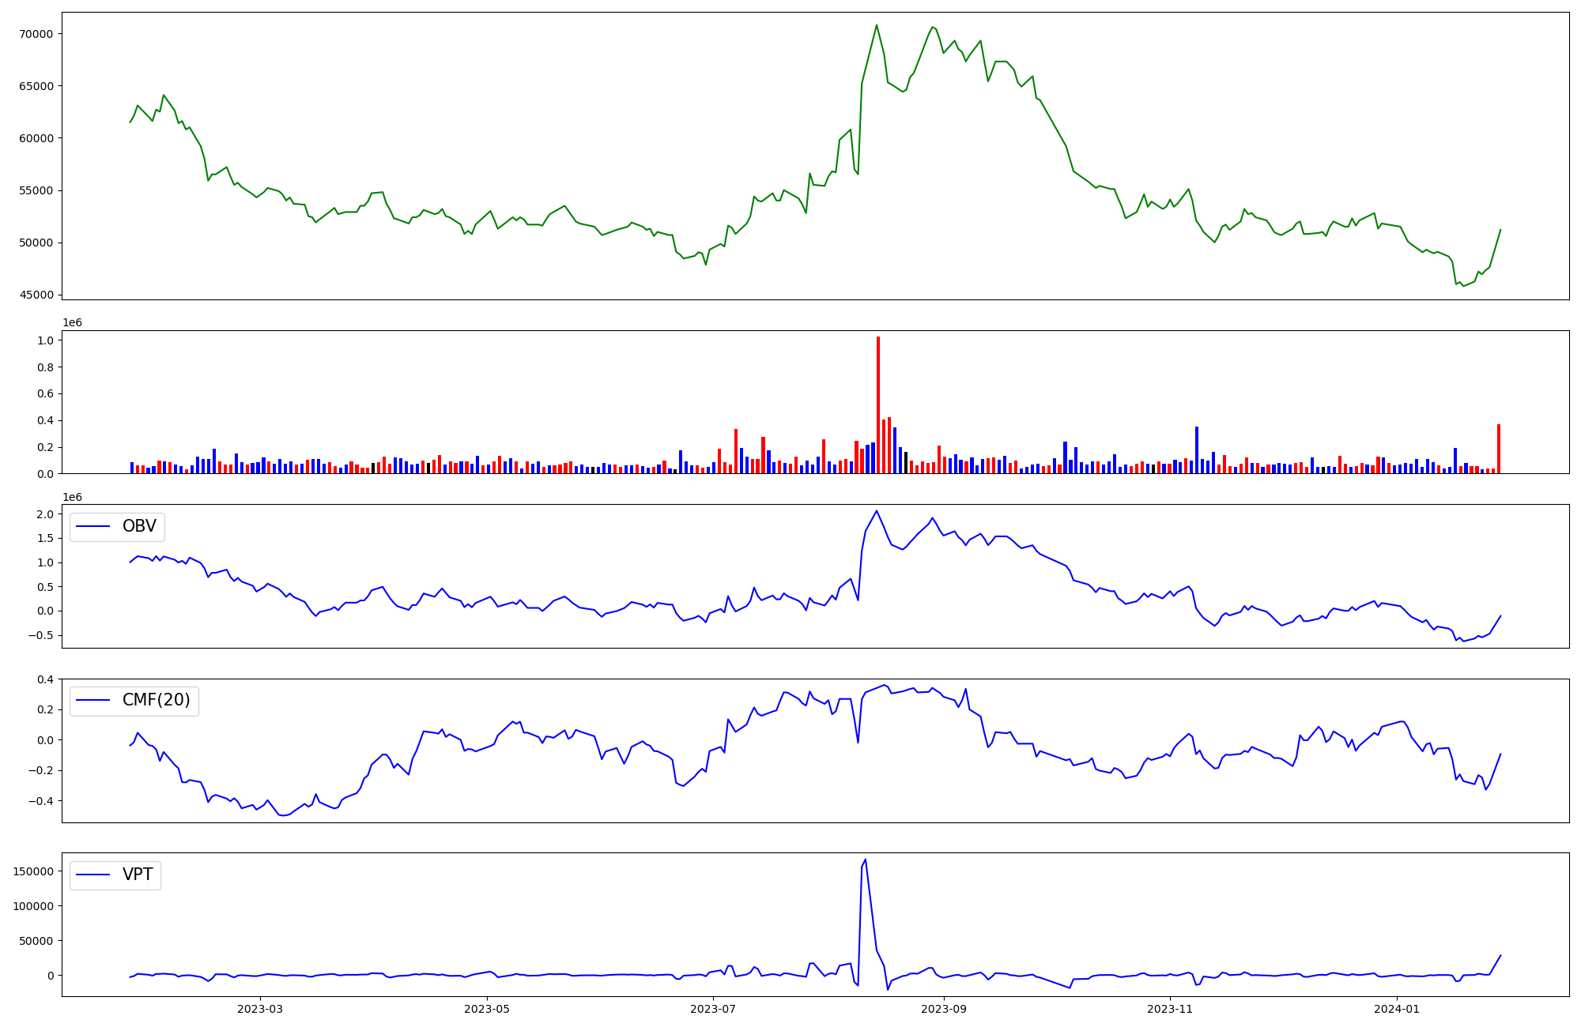
Task: Click the tallest red volume bar
Action: click(x=877, y=403)
